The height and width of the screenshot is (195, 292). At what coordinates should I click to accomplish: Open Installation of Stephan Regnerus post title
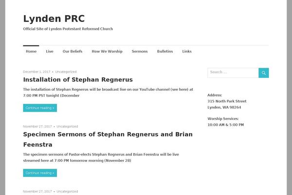pyautogui.click(x=78, y=79)
